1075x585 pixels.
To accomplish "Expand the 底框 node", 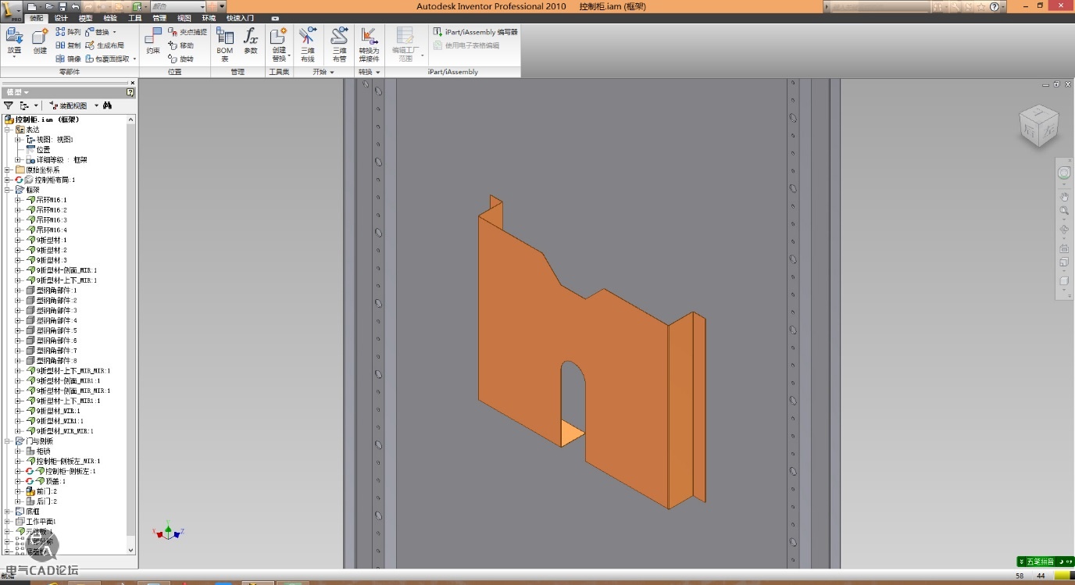I will (x=8, y=512).
